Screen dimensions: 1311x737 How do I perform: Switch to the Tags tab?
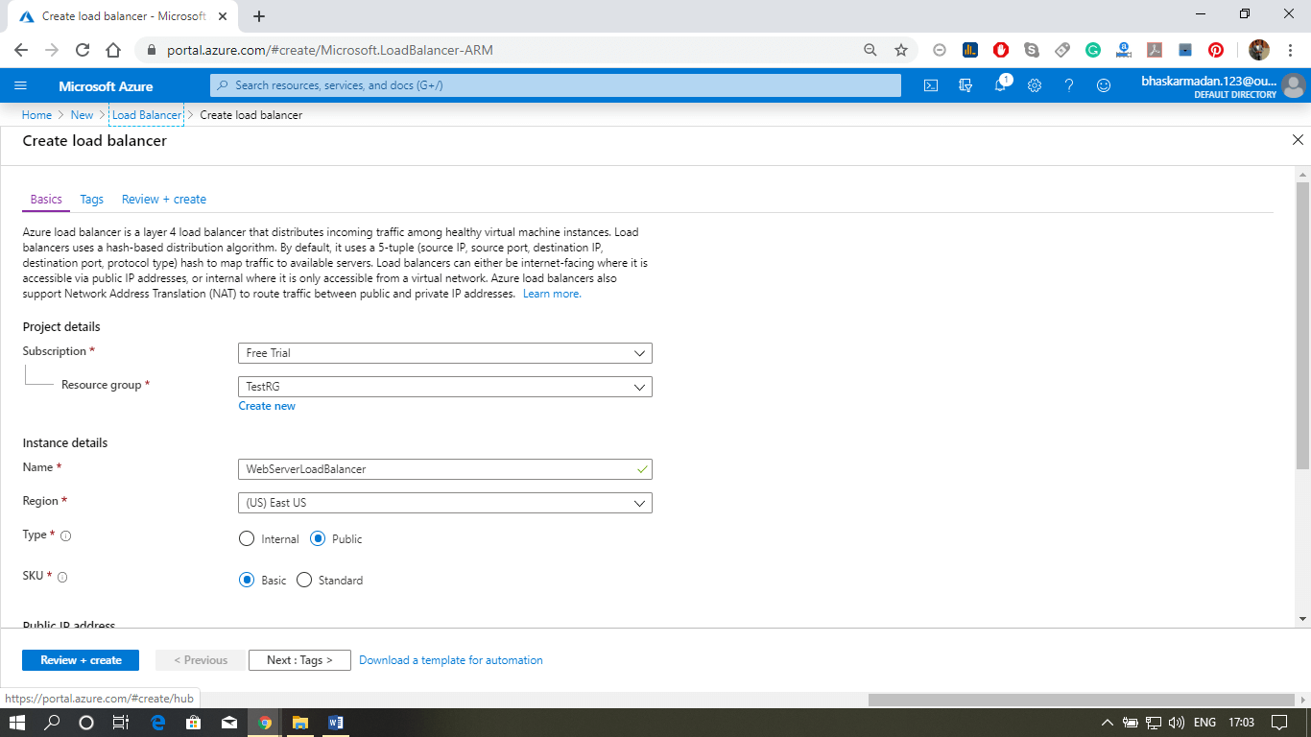[x=92, y=200]
